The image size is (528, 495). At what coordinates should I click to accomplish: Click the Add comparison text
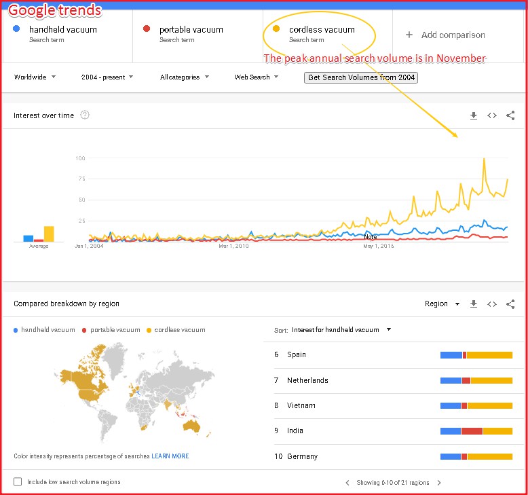(x=453, y=35)
